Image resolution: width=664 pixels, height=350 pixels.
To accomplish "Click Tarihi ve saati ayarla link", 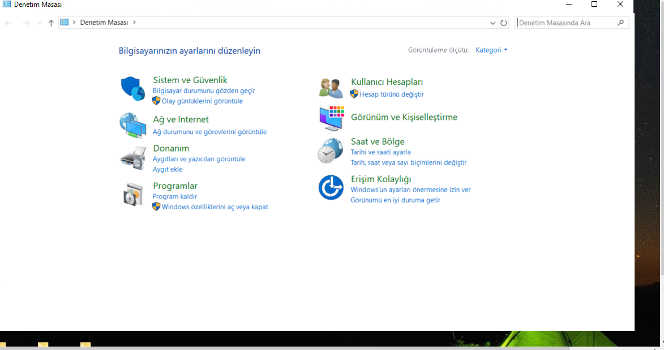I will coord(381,152).
